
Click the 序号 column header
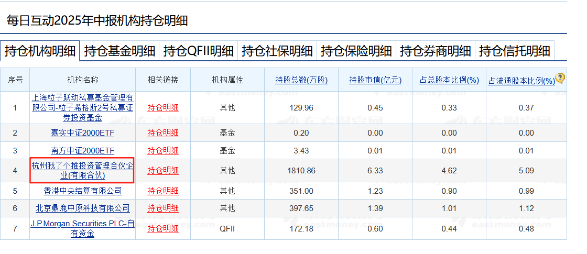point(15,80)
